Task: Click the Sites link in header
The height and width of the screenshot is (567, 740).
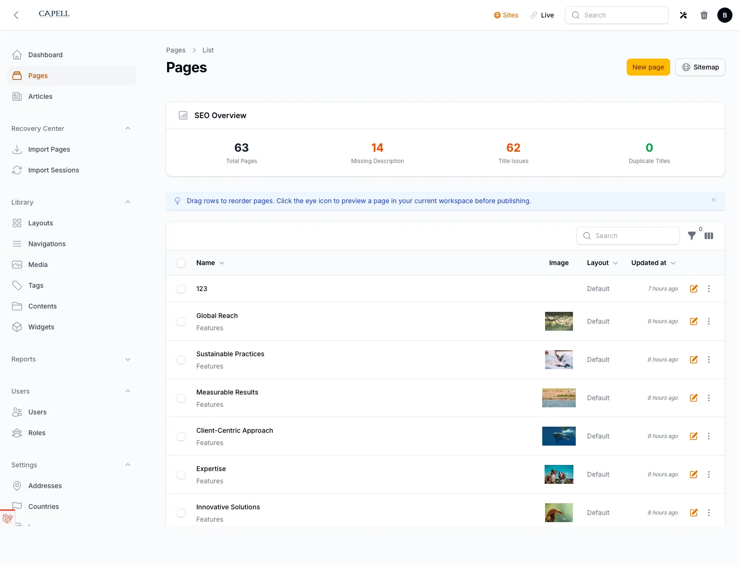Action: click(x=506, y=15)
